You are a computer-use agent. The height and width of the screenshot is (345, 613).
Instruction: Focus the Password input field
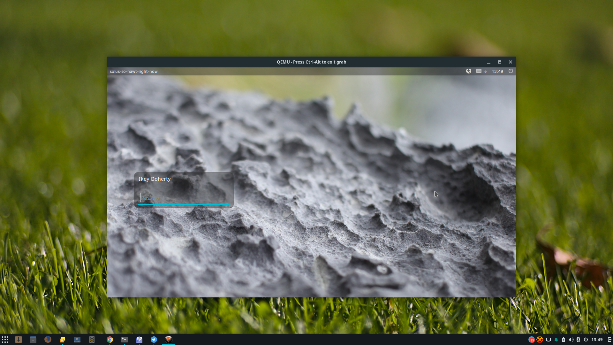[x=184, y=198]
